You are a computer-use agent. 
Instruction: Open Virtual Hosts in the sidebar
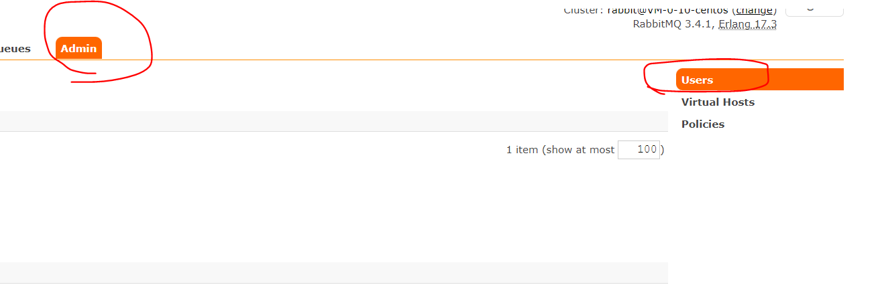[x=718, y=102]
